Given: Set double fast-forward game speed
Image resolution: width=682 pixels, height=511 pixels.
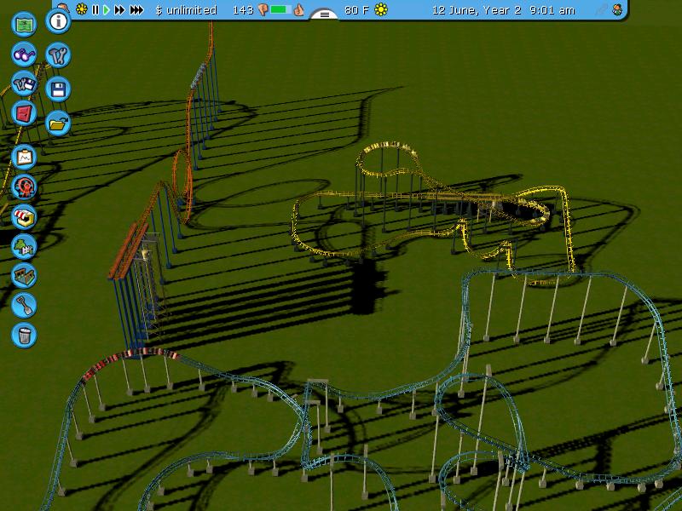Looking at the screenshot, I should [119, 9].
